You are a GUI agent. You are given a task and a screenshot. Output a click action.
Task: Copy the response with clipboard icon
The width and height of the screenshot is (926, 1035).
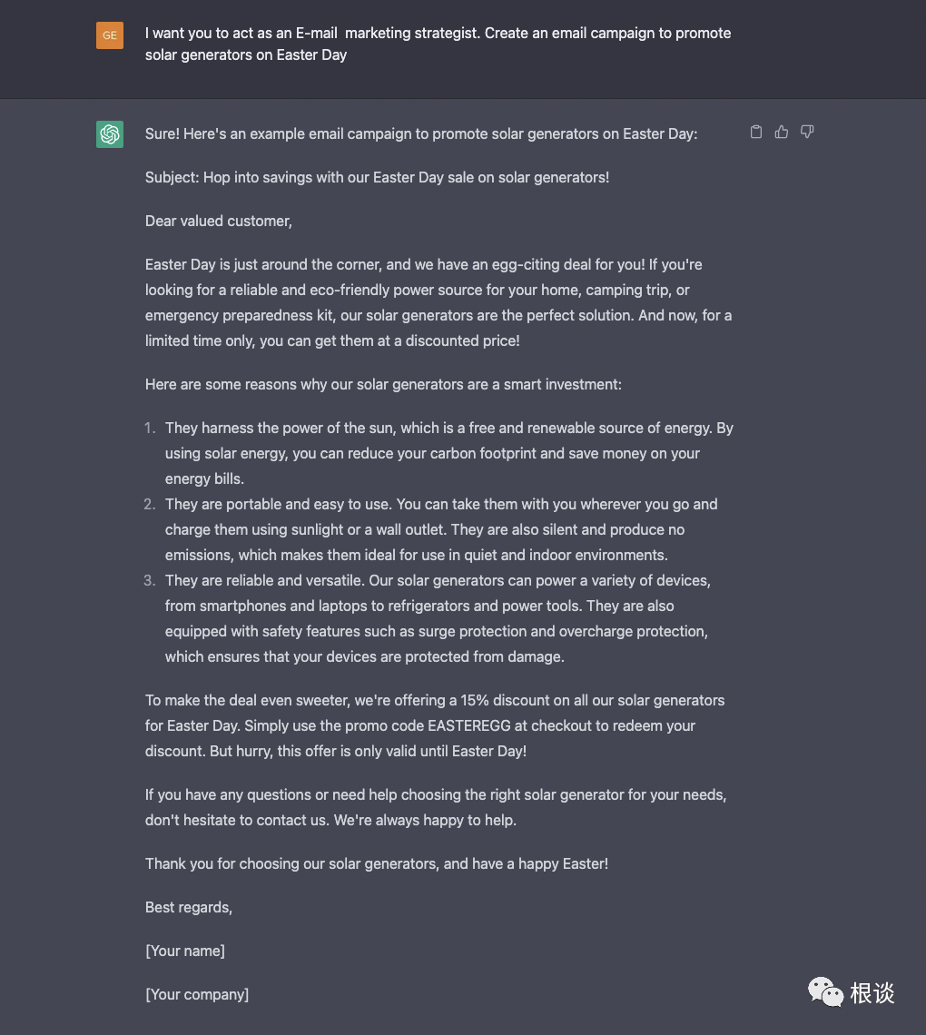click(x=756, y=132)
